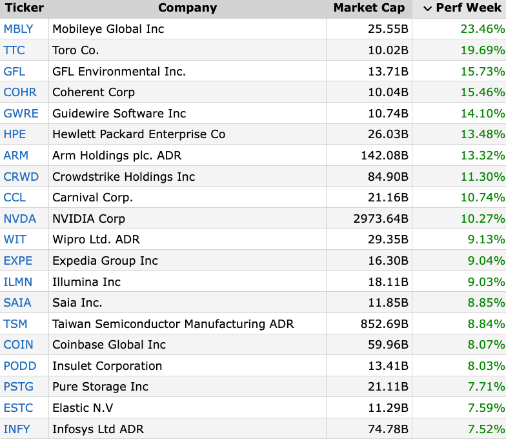506x439 pixels.
Task: Sort table by Company column header
Action: tap(187, 8)
